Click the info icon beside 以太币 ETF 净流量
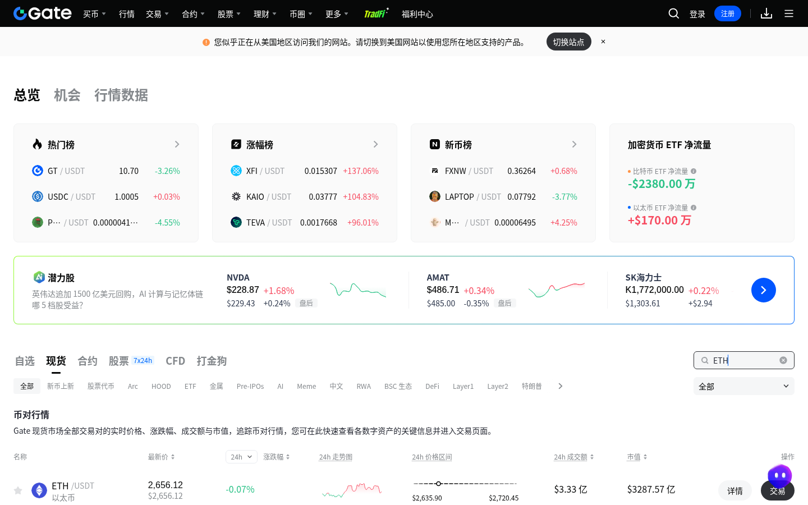The width and height of the screenshot is (808, 505). 694,208
